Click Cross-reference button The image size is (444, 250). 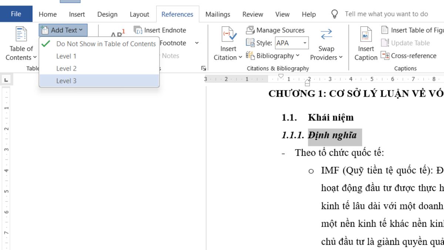[408, 56]
